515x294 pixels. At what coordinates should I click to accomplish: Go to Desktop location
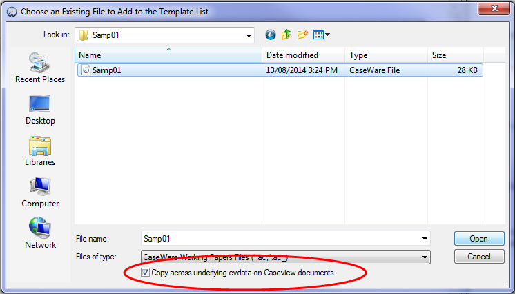40,110
